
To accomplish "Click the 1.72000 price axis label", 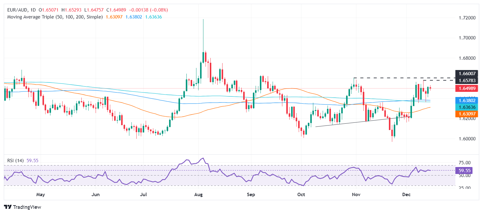I will (467, 18).
